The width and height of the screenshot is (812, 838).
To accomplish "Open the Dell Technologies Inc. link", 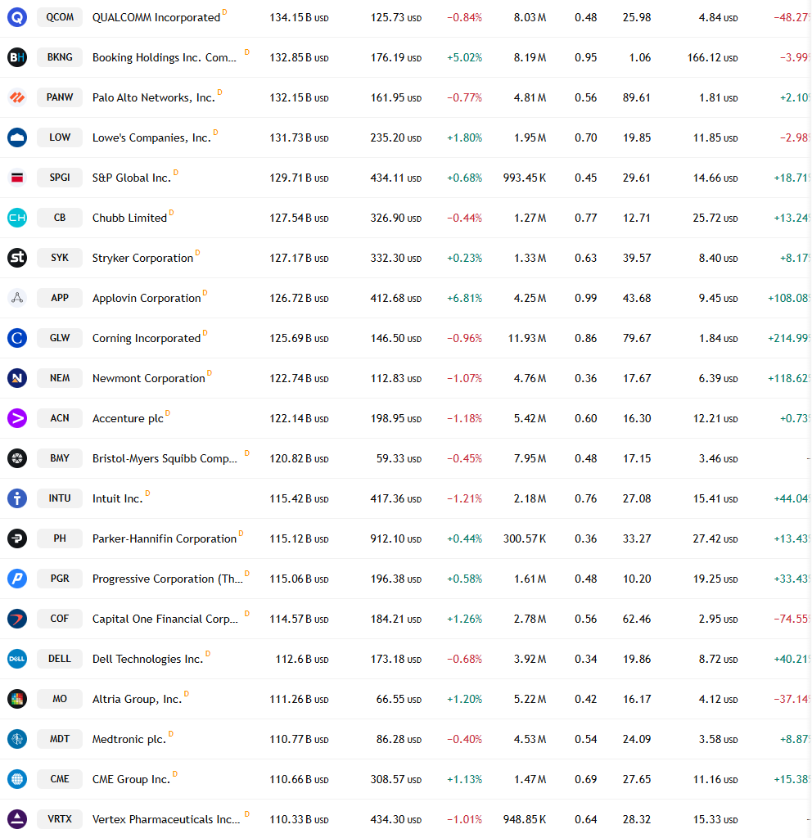I will [x=147, y=659].
